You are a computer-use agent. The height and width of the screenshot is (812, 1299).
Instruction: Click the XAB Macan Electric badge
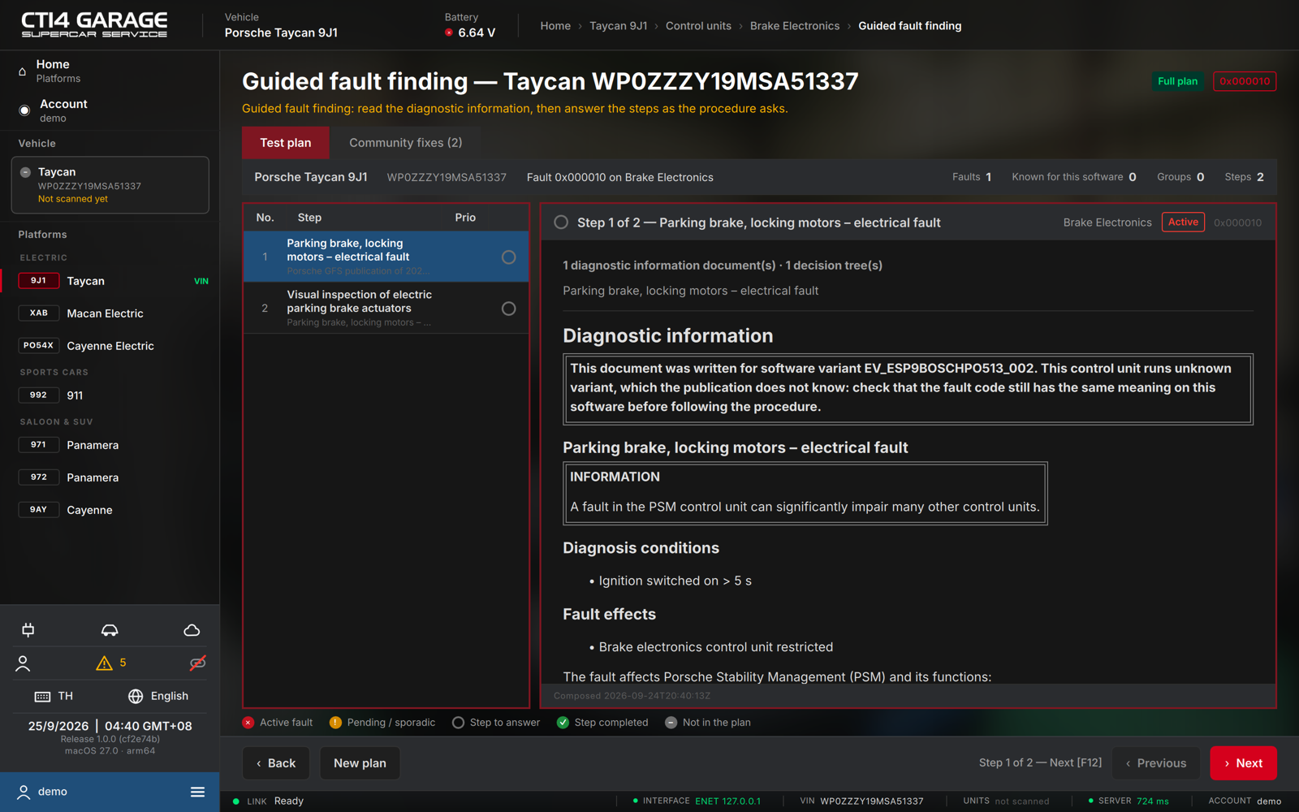tap(38, 313)
